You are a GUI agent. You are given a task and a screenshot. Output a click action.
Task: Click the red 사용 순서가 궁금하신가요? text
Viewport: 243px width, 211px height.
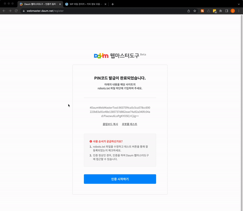click(108, 141)
